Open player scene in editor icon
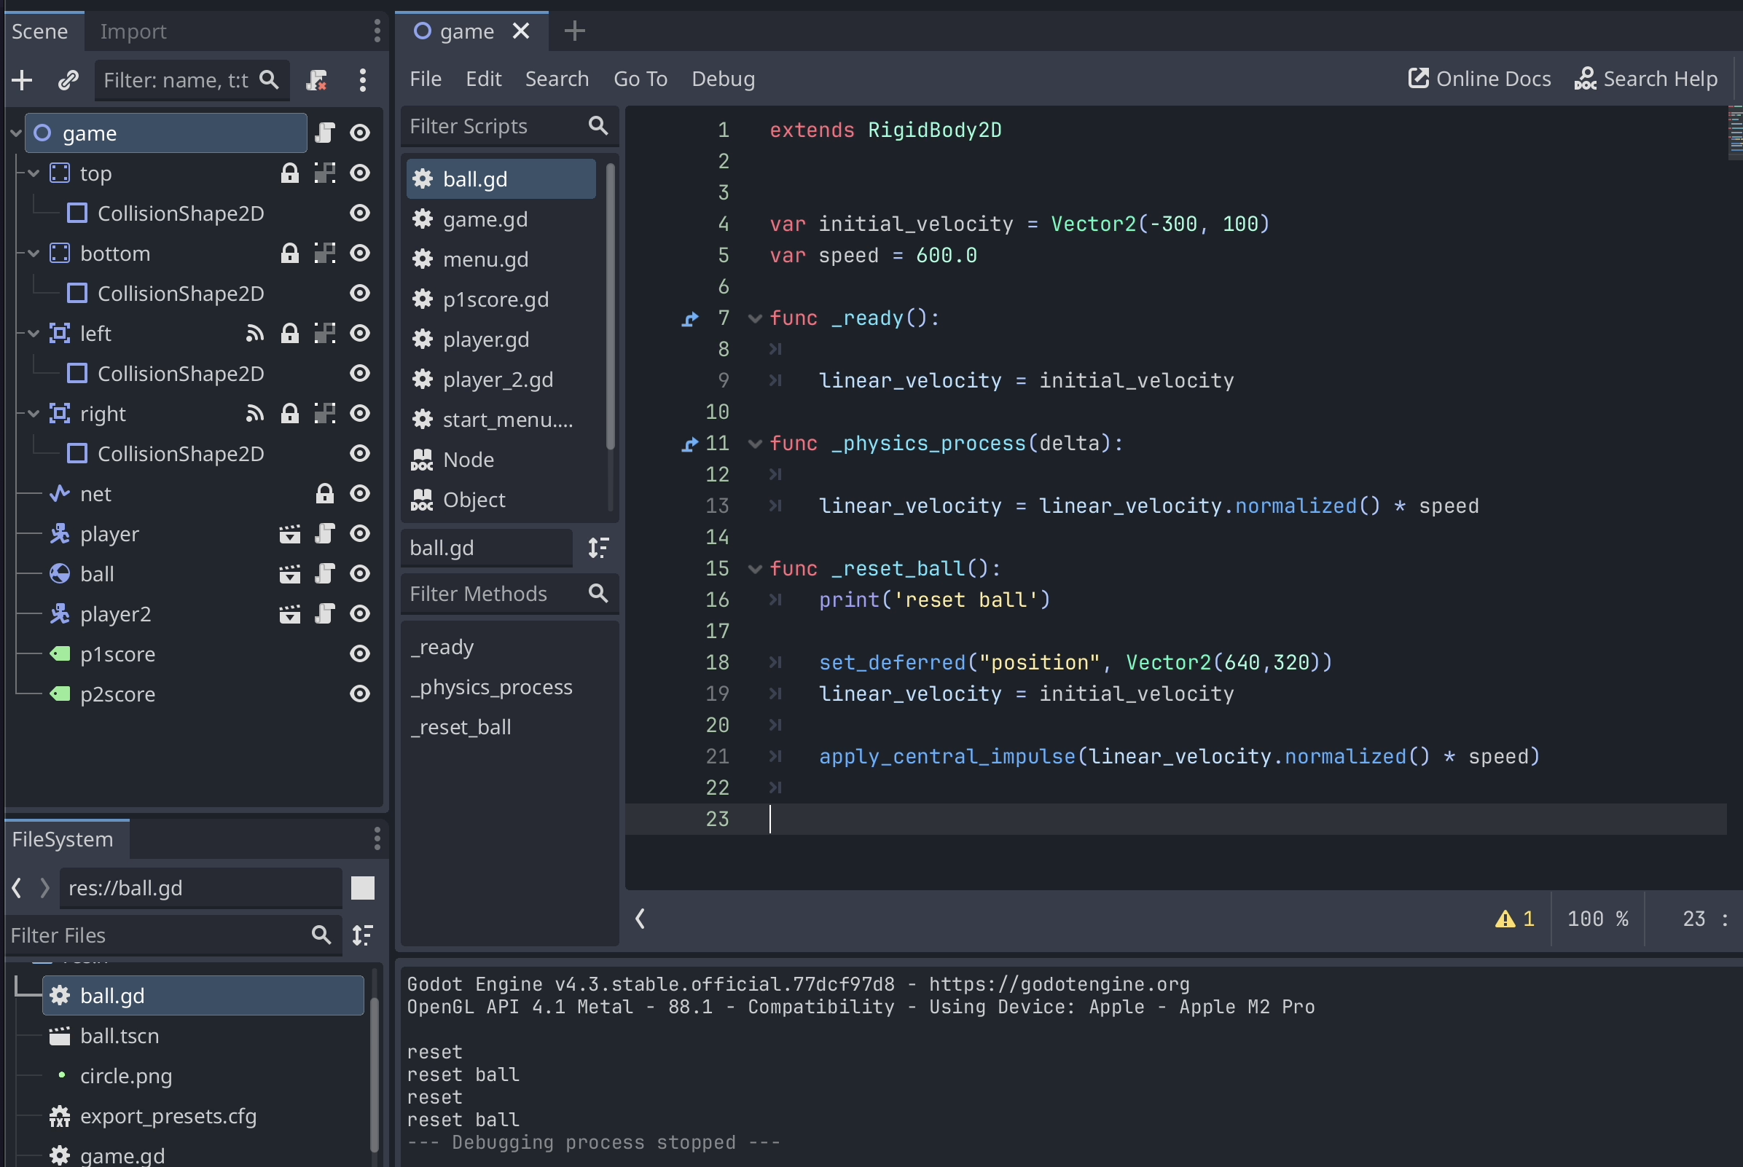This screenshot has height=1167, width=1743. [x=289, y=535]
